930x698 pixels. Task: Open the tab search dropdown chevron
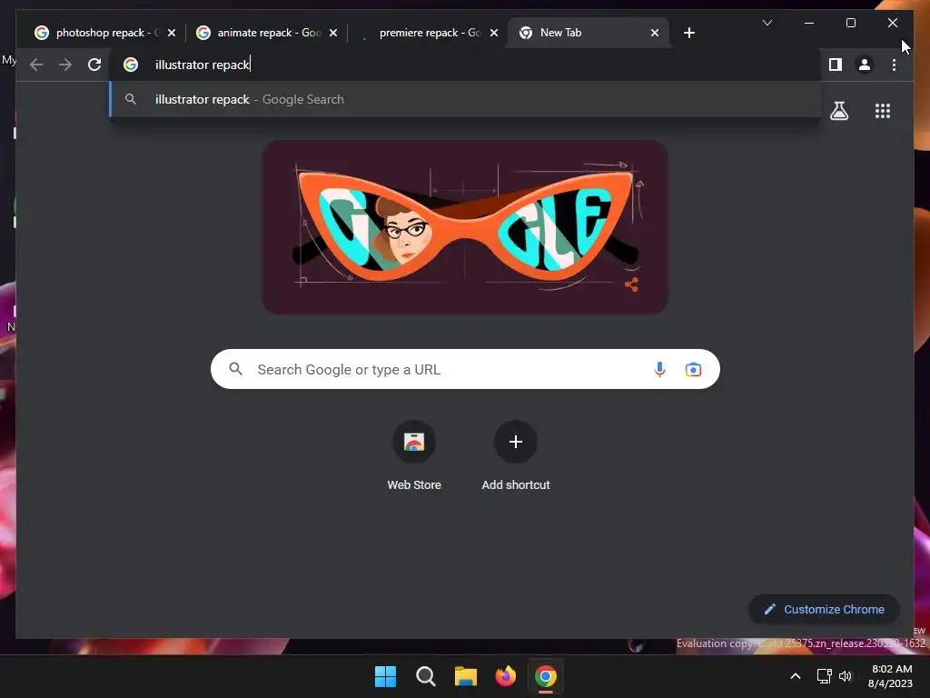767,23
